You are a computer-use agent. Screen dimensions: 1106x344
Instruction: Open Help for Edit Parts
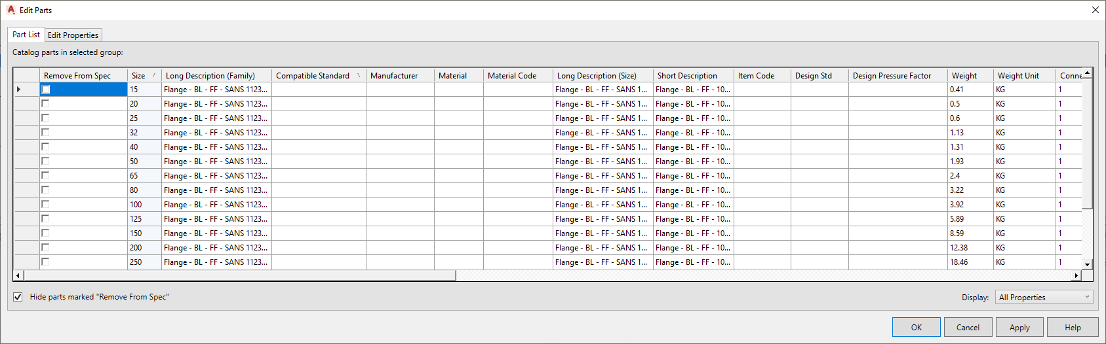pyautogui.click(x=1073, y=328)
